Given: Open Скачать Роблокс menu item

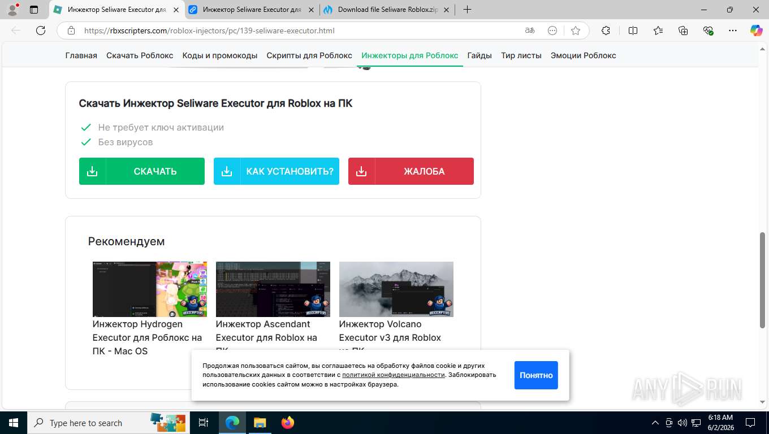Looking at the screenshot, I should click(140, 55).
